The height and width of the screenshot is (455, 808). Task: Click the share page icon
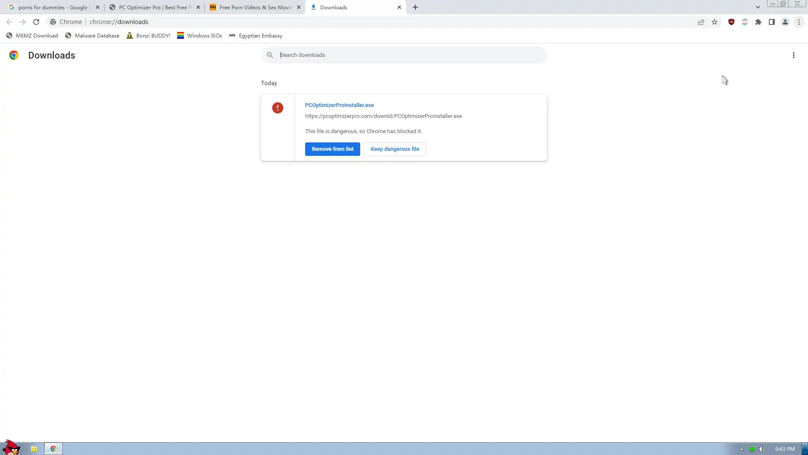[x=701, y=22]
